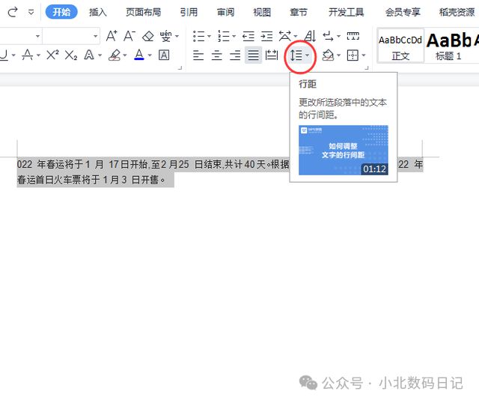Increase paragraph indent
The width and height of the screenshot is (479, 403).
point(266,36)
